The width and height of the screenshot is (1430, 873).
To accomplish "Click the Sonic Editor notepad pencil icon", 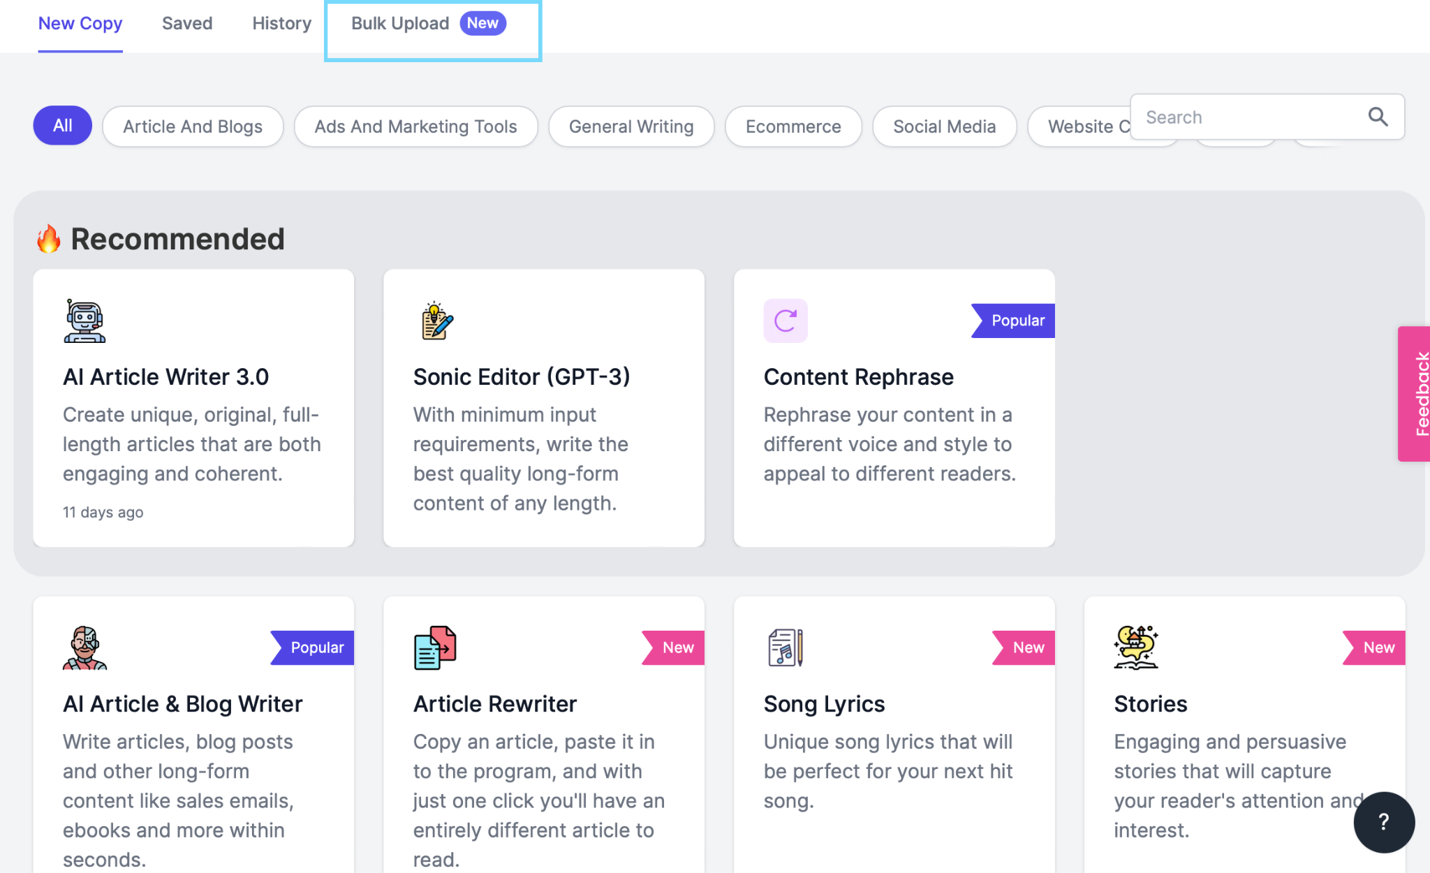I will click(x=436, y=321).
